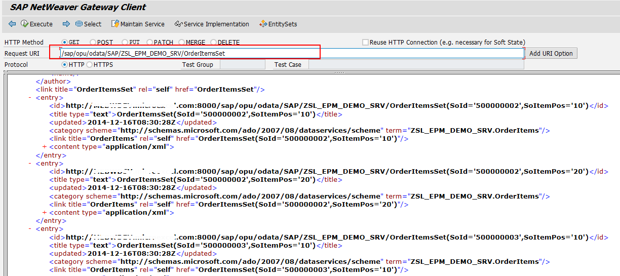The image size is (620, 276).
Task: Click title text OrderItemsSet 500000003 SoItemPos 10
Action: (x=216, y=245)
